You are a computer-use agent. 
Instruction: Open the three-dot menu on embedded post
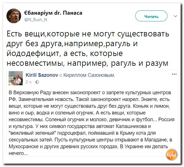click(x=174, y=74)
